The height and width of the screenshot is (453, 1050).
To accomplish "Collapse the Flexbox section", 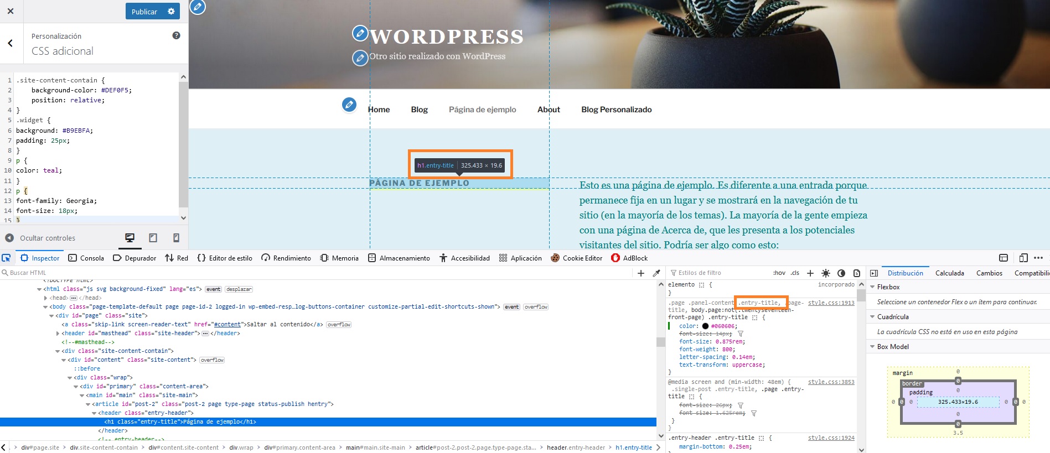I will point(872,287).
